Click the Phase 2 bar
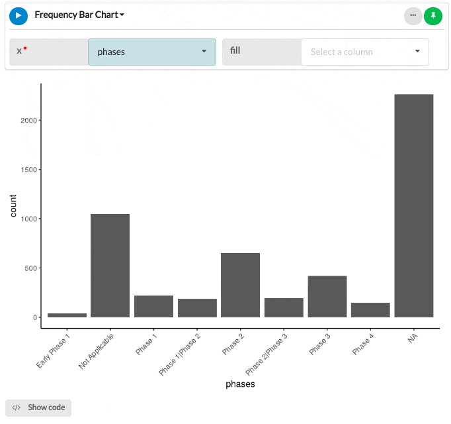The width and height of the screenshot is (451, 424). click(x=240, y=285)
